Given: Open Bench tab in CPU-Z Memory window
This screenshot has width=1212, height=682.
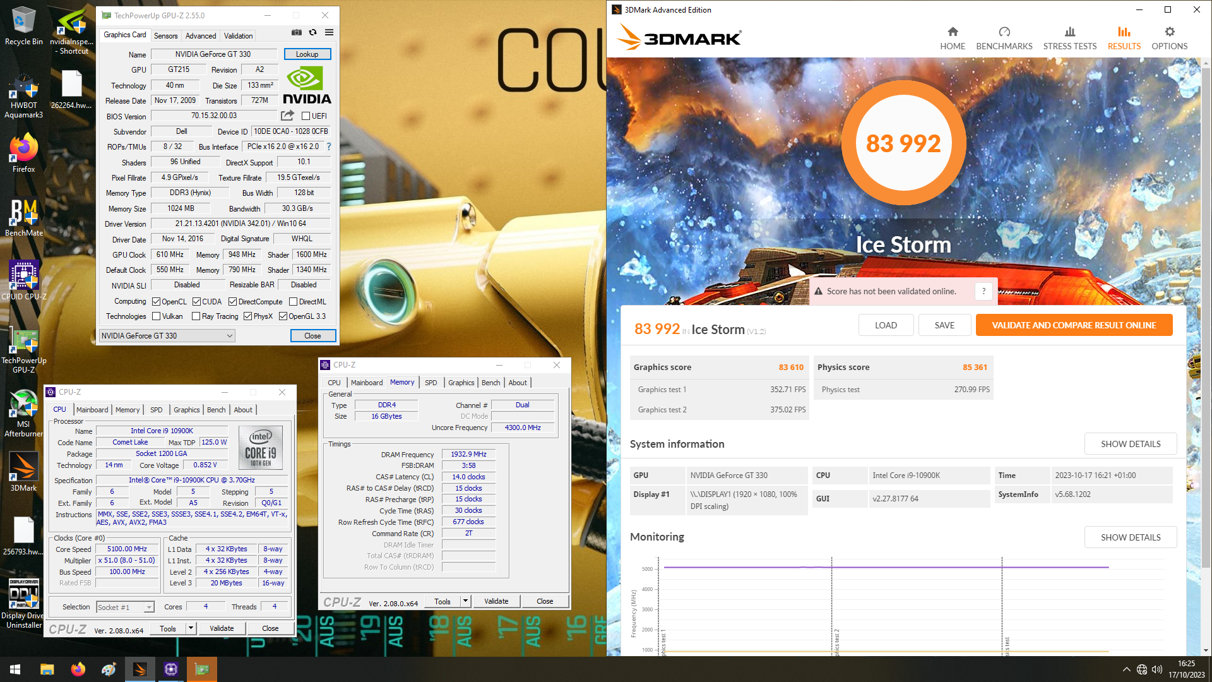Looking at the screenshot, I should (490, 383).
